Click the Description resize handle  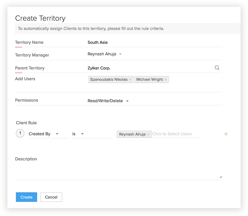221,177
